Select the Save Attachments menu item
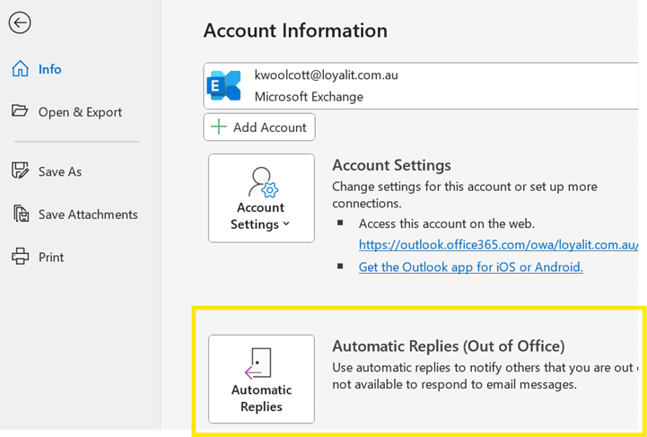 coord(88,214)
